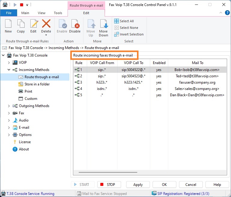Click the STOP button
231x197 pixels.
tap(109, 185)
